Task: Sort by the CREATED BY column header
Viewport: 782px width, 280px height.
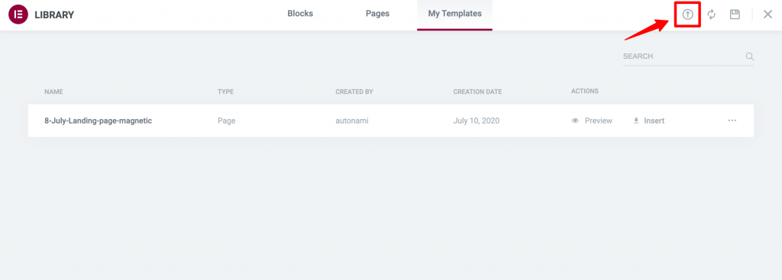Action: 354,92
